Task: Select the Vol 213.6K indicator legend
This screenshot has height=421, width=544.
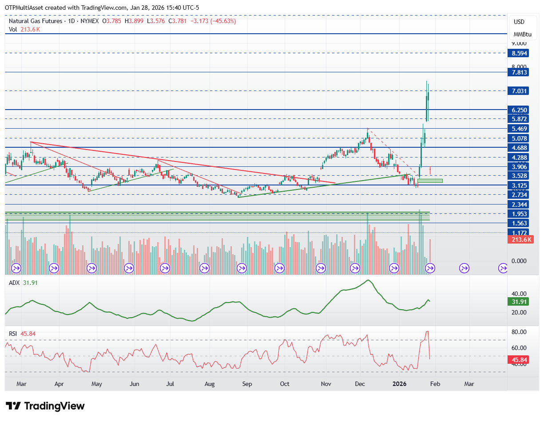Action: [x=25, y=29]
